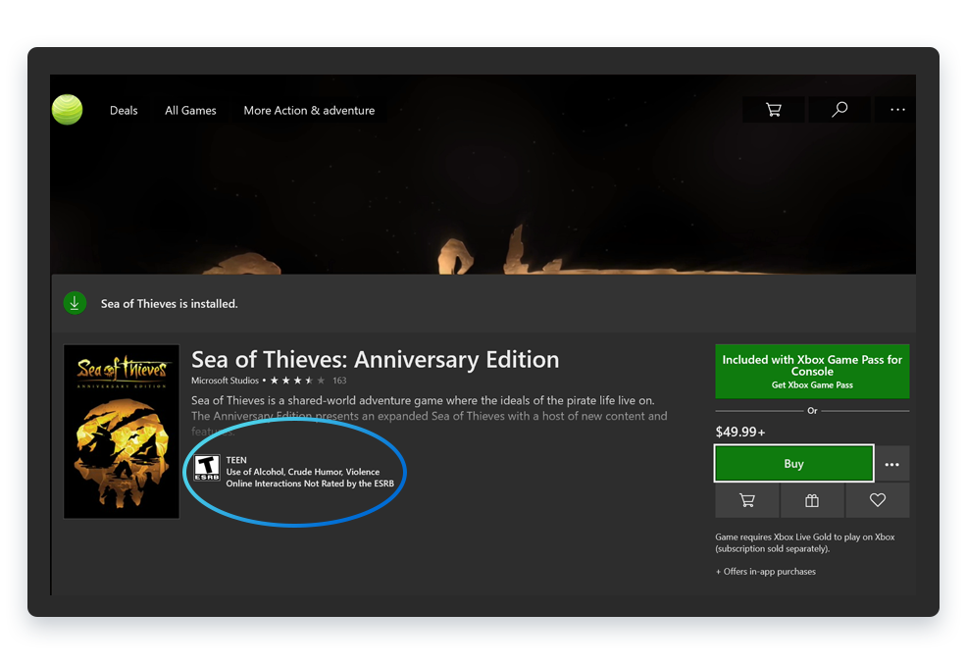Click the game description paragraph

(430, 416)
